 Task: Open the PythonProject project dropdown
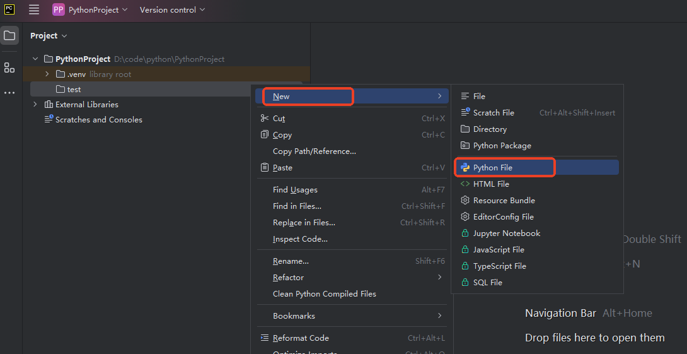[x=90, y=9]
